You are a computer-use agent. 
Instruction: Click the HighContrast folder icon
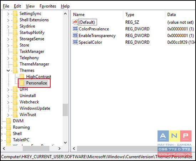[x=22, y=77]
